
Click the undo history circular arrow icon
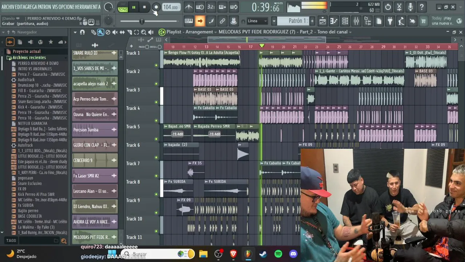[x=388, y=7]
